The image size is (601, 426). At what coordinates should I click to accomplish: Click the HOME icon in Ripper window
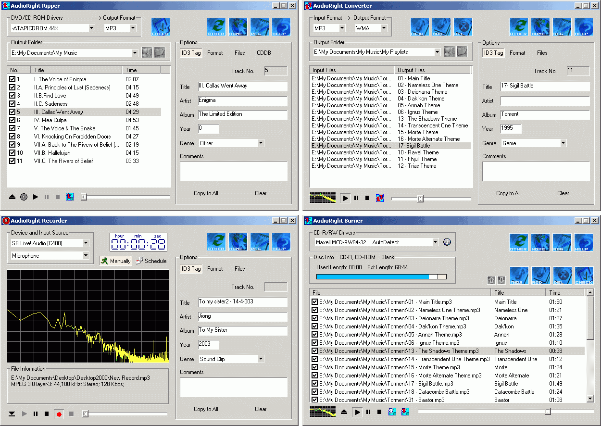(x=238, y=27)
